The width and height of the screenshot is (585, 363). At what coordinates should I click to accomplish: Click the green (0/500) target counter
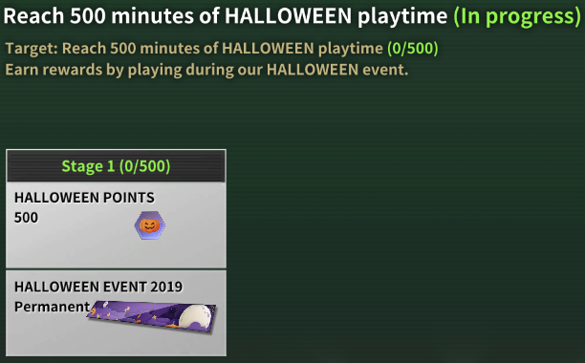[413, 48]
